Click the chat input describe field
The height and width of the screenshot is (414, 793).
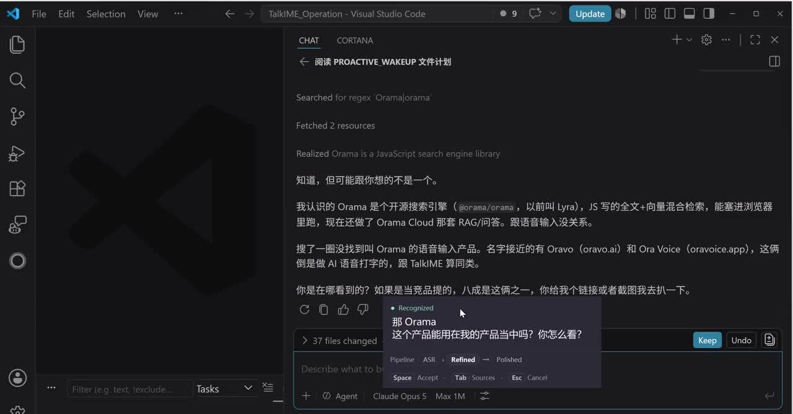(x=537, y=369)
